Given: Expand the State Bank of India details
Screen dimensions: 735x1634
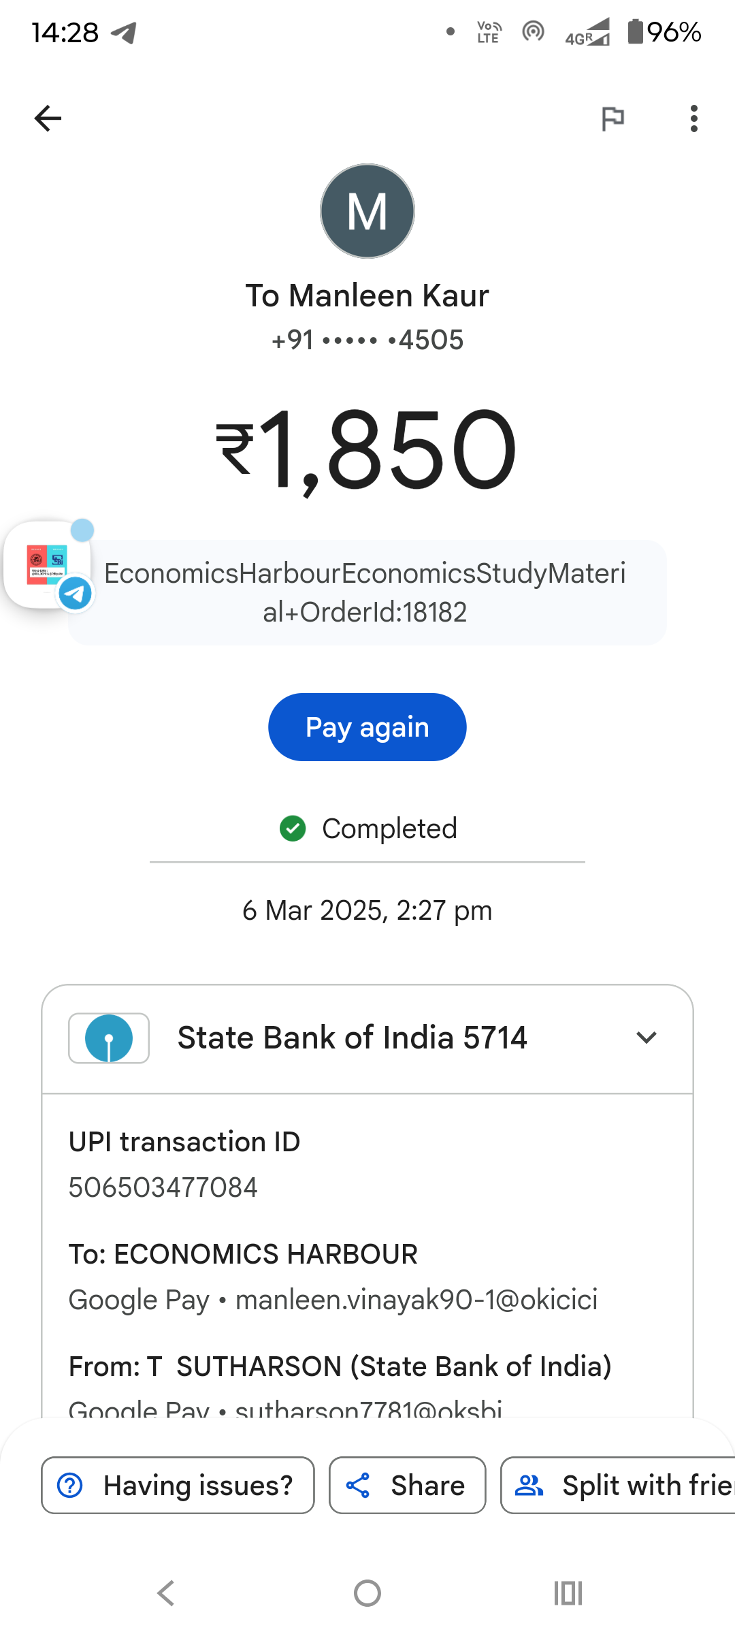Looking at the screenshot, I should (646, 1038).
